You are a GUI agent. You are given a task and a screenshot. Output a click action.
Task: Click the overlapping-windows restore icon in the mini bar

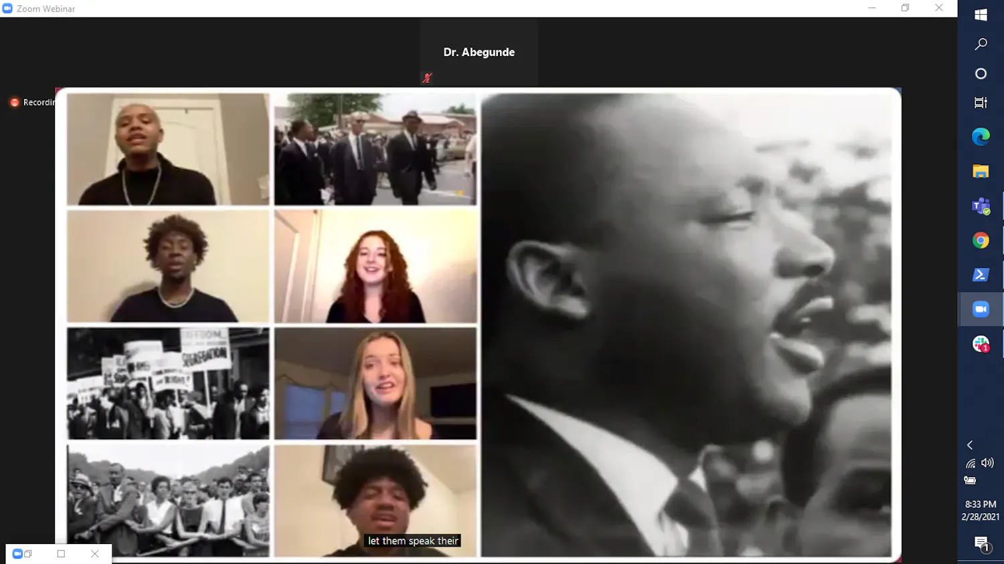click(x=28, y=553)
